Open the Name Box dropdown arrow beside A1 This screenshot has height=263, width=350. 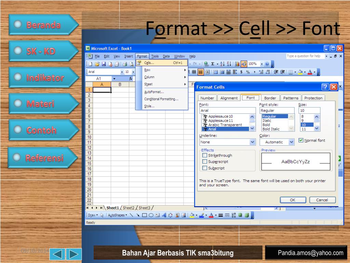[114, 79]
